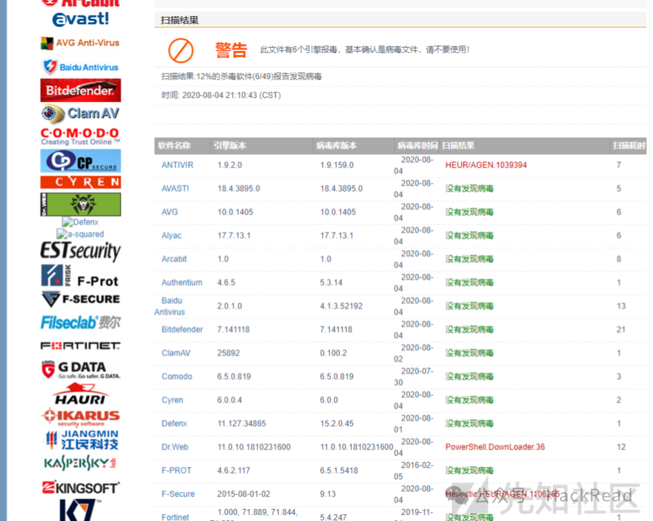Click the 病毒库时间 column header
The image size is (653, 521).
pyautogui.click(x=417, y=146)
